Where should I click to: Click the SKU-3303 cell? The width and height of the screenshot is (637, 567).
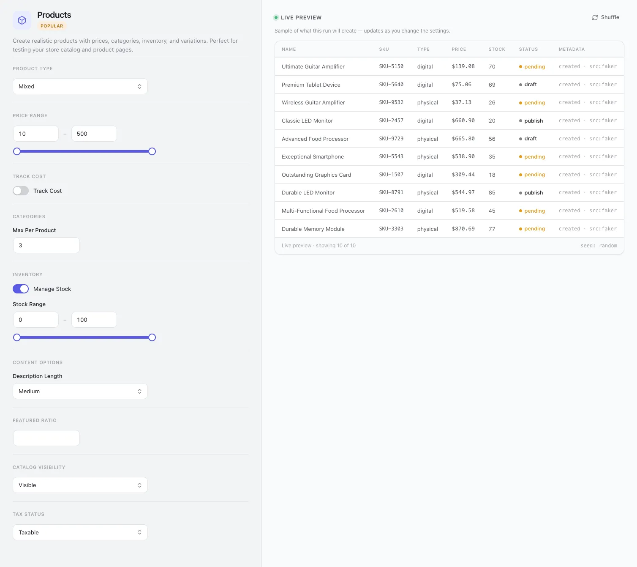point(391,229)
